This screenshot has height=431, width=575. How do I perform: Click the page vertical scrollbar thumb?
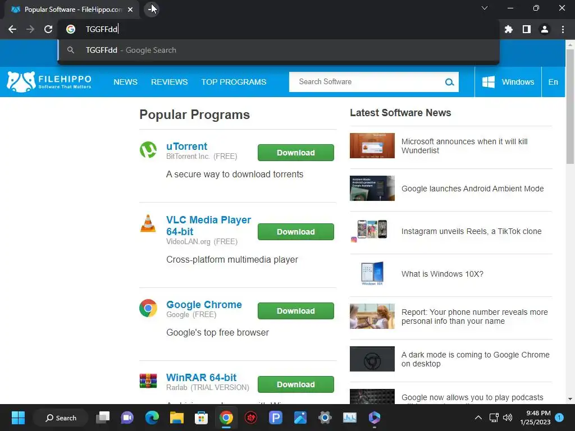570,106
